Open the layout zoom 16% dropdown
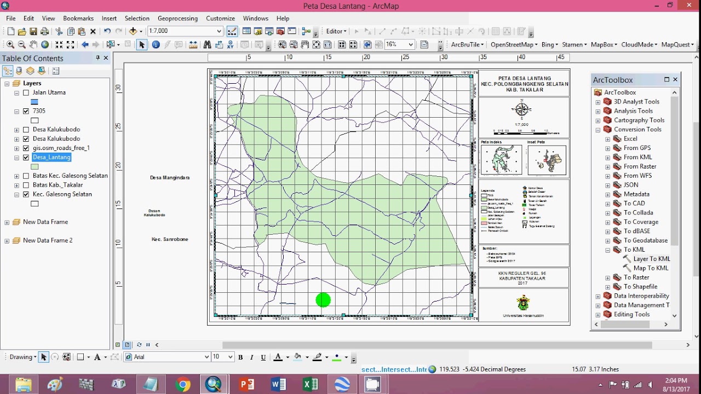 tap(411, 45)
